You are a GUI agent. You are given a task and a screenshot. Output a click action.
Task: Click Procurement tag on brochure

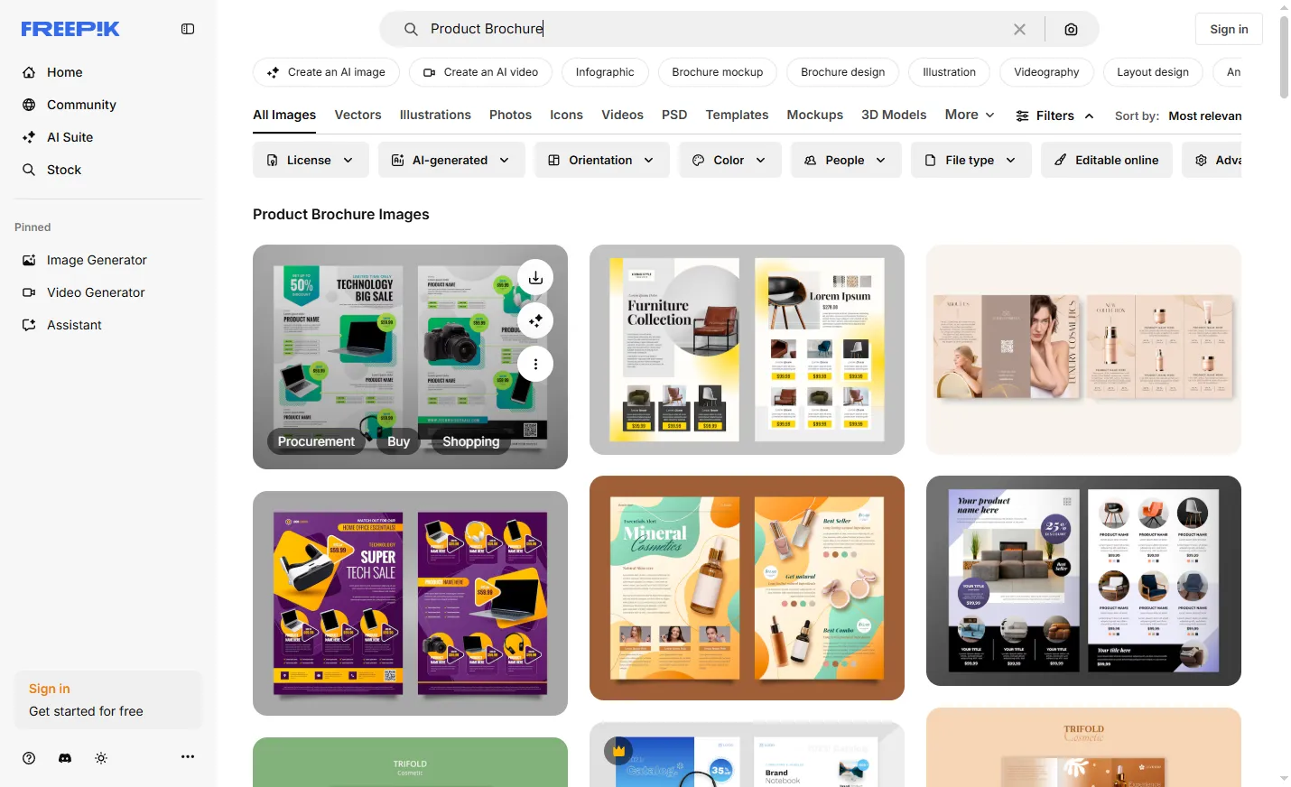pyautogui.click(x=316, y=441)
